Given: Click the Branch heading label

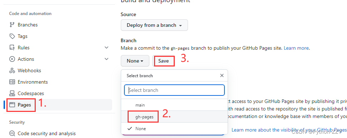Looking at the screenshot, I should [129, 40].
